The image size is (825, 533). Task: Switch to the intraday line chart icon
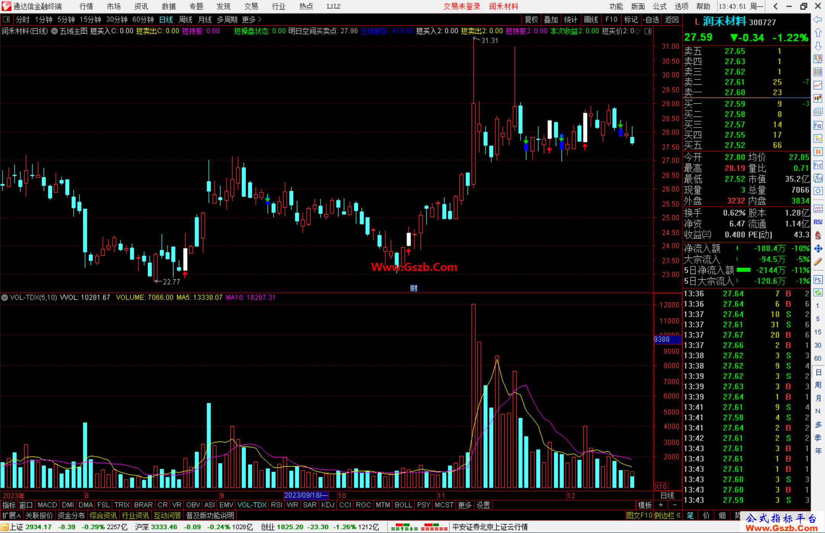pos(818,85)
